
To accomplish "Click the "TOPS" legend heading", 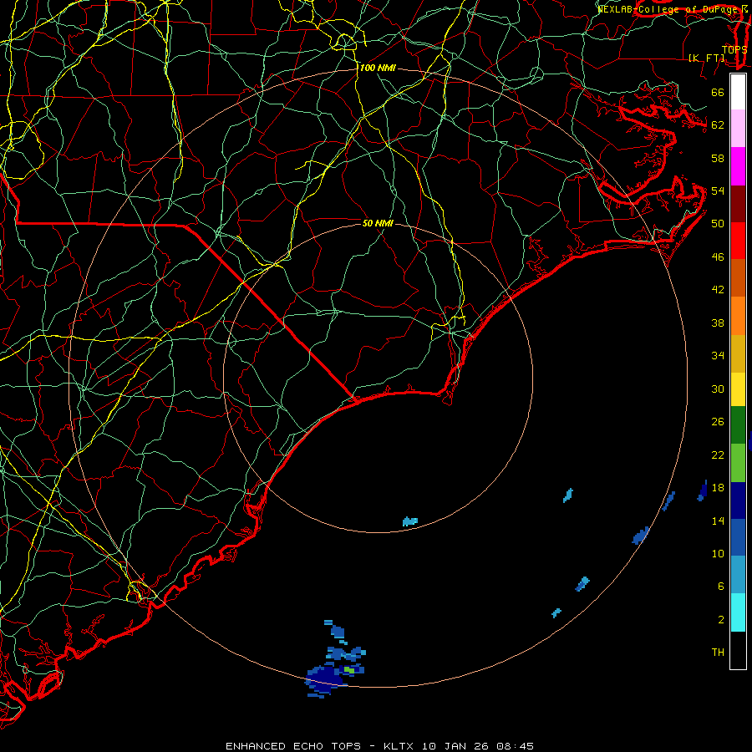I will 734,50.
